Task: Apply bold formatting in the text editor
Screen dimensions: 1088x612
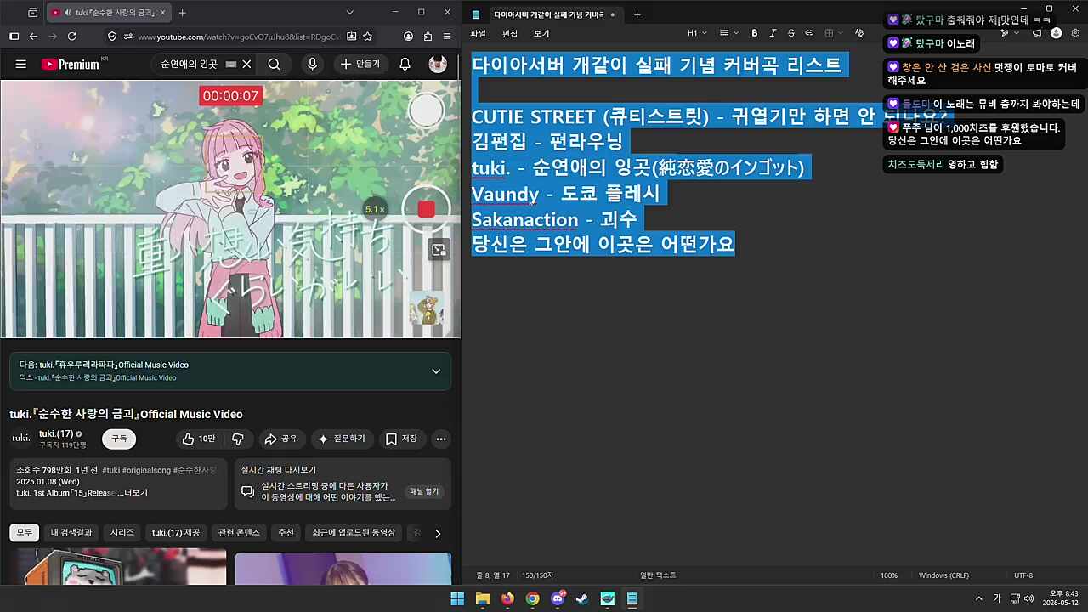Action: click(x=754, y=33)
